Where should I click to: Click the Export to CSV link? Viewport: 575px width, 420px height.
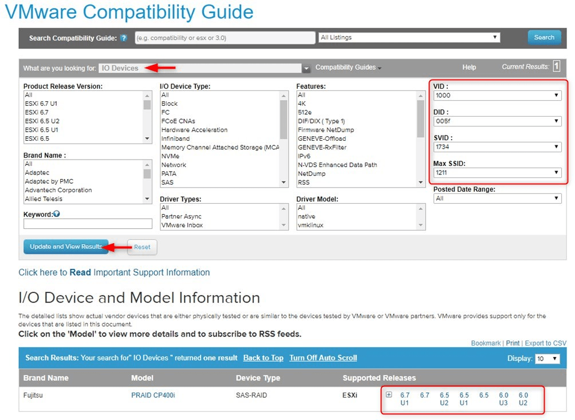click(x=545, y=343)
